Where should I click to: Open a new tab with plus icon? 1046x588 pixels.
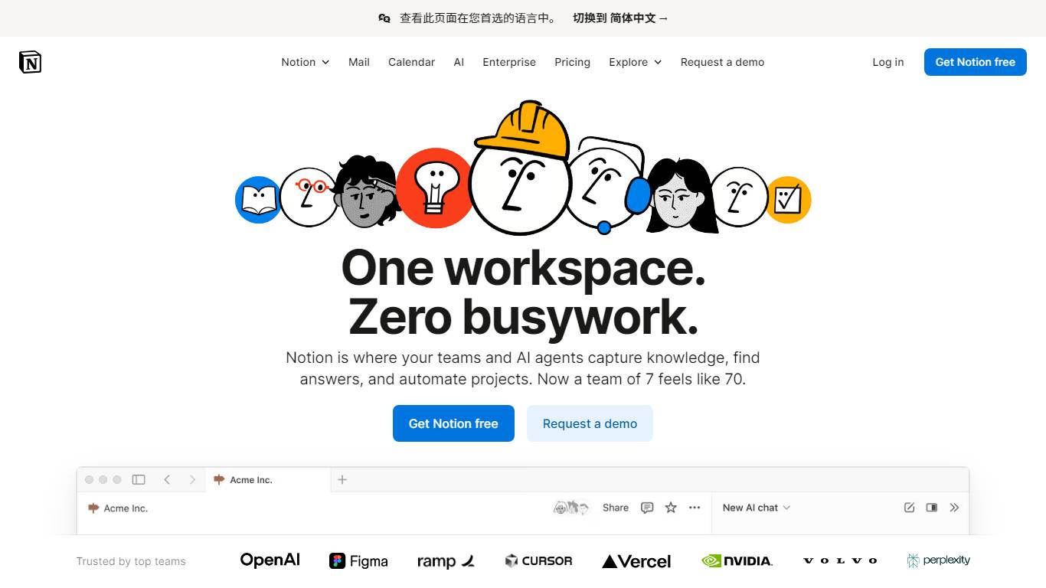point(342,479)
